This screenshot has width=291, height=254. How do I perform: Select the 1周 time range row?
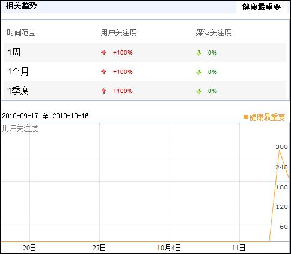tap(145, 52)
